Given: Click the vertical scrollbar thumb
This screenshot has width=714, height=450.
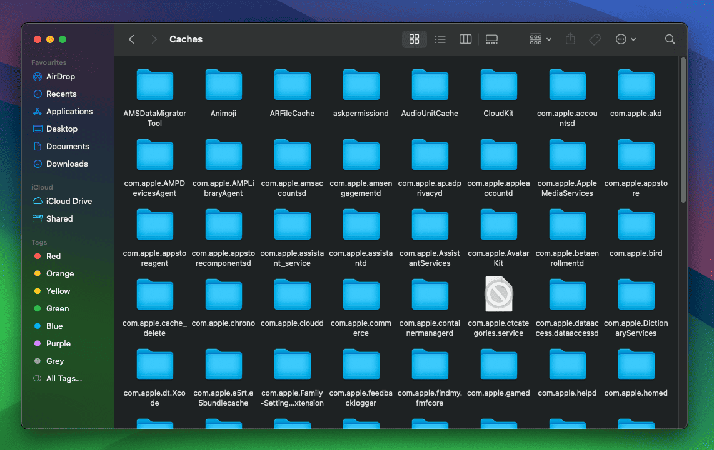Looking at the screenshot, I should pos(683,130).
